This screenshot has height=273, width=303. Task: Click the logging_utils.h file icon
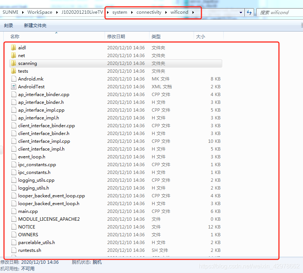[14, 188]
